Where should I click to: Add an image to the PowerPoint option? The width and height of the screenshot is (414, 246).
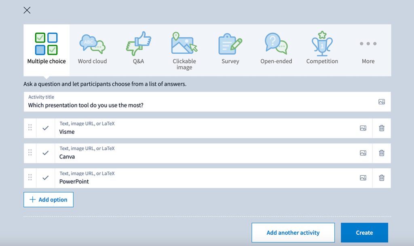(363, 178)
